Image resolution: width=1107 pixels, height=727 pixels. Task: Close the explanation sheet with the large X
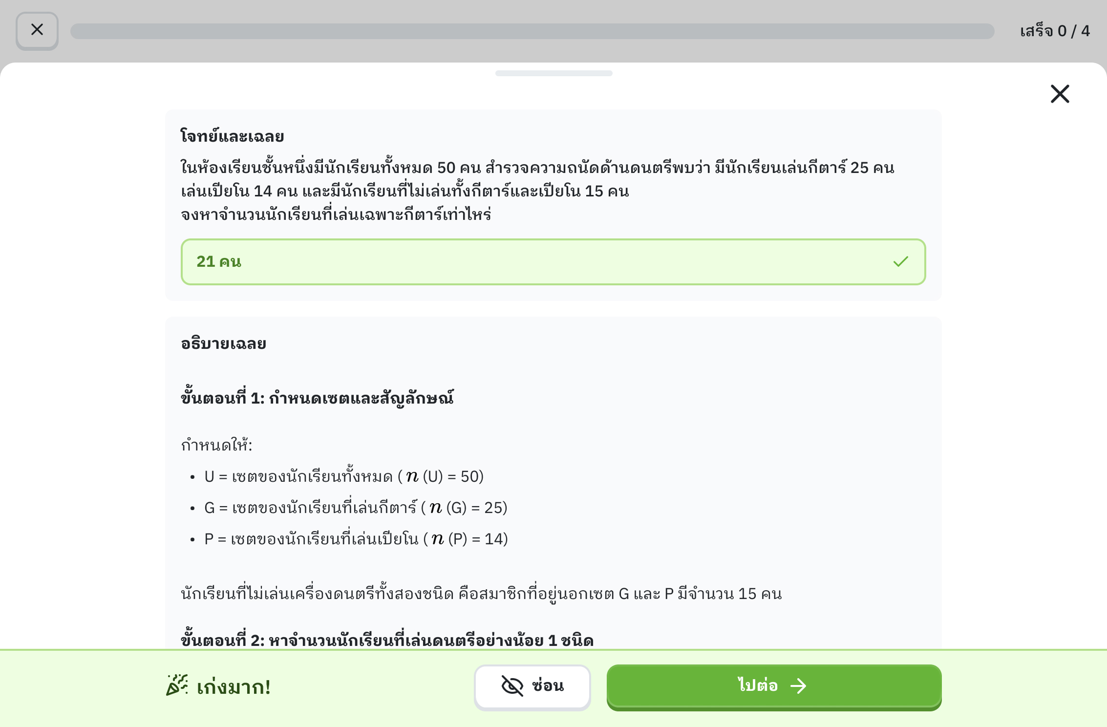(1060, 94)
